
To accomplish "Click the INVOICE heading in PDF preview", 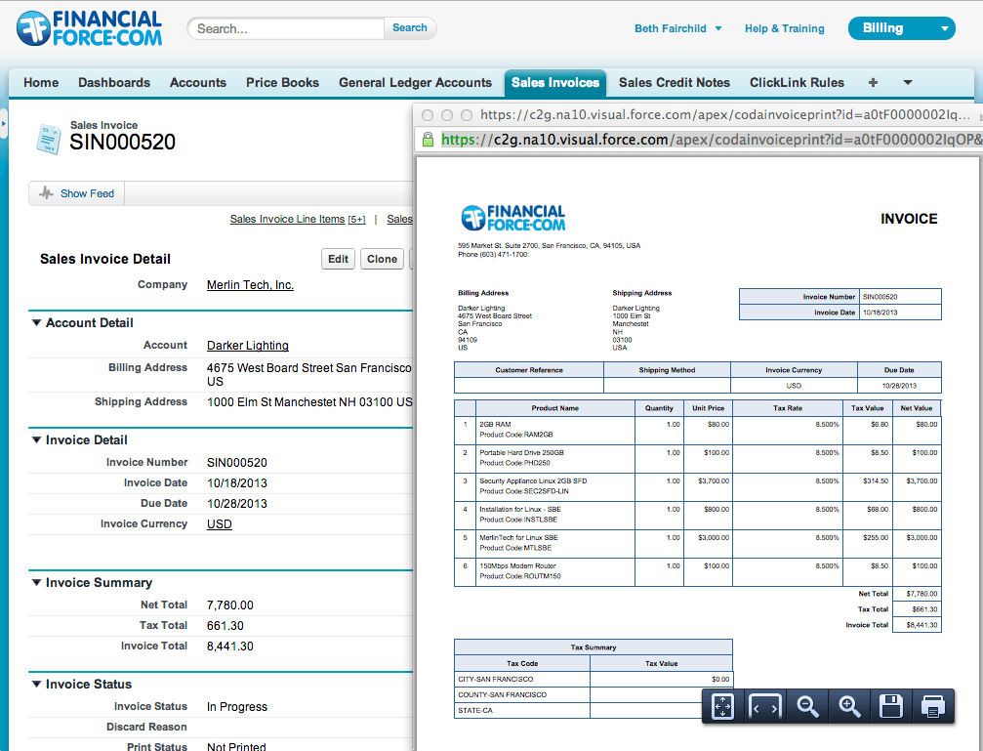I will 909,219.
